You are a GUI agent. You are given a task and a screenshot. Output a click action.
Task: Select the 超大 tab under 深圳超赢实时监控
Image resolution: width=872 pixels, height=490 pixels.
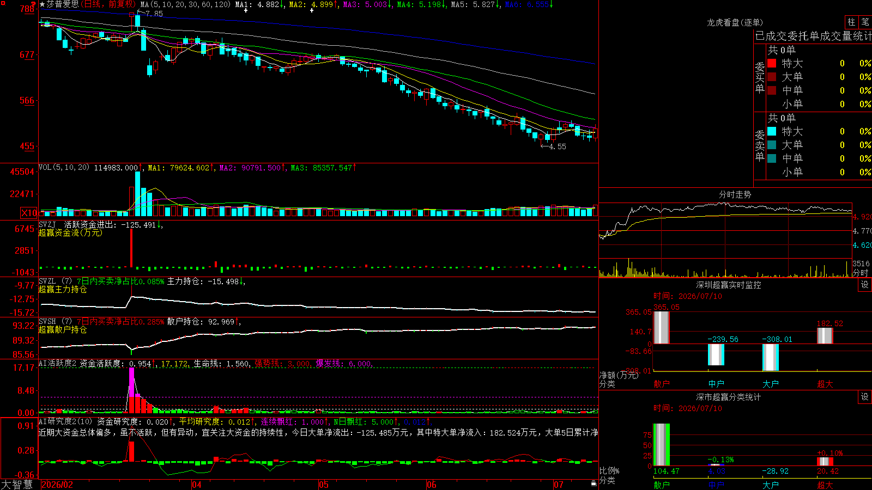pyautogui.click(x=825, y=384)
